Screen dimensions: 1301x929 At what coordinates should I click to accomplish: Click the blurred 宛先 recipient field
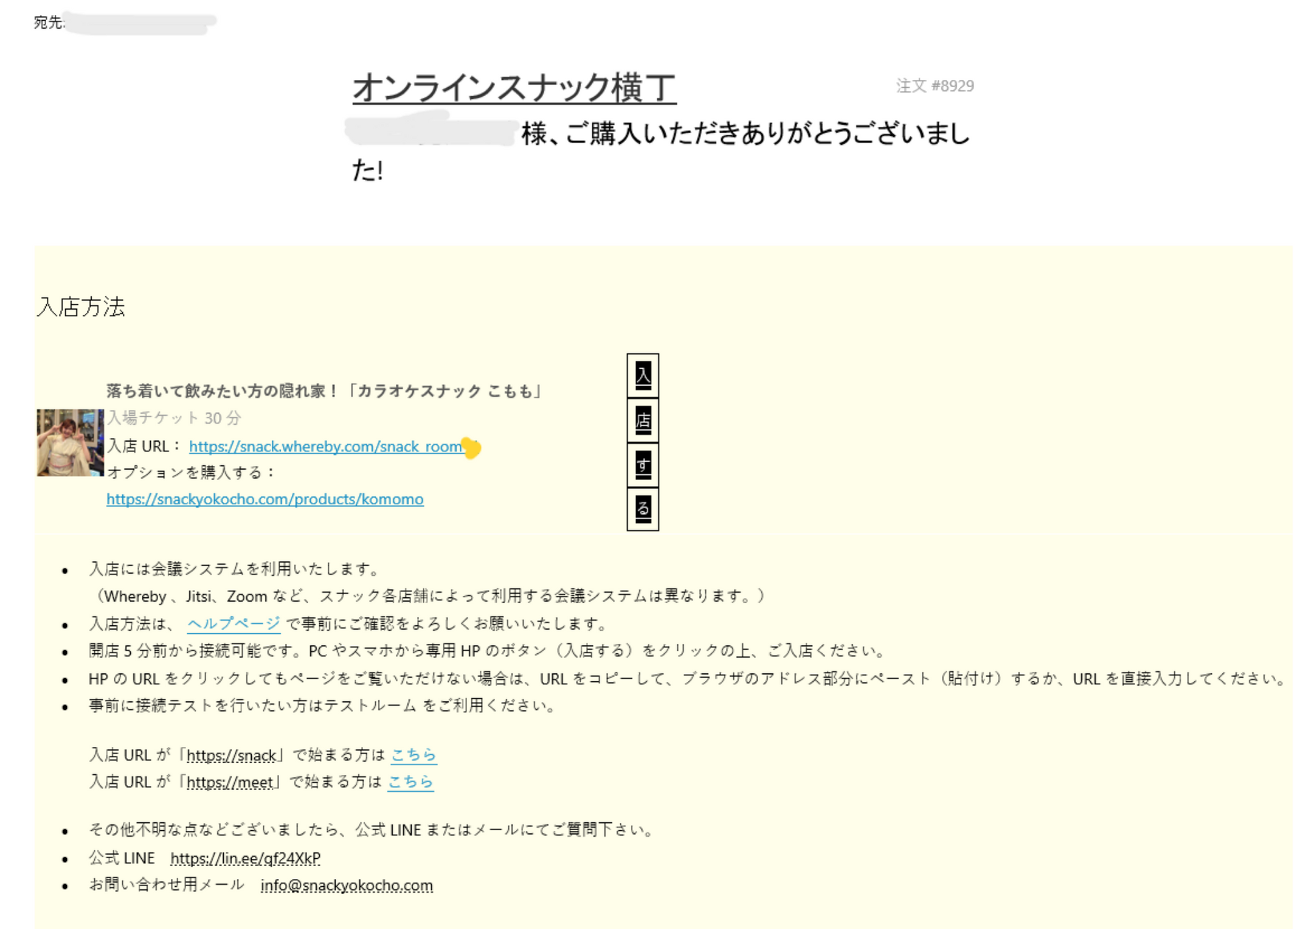point(140,23)
